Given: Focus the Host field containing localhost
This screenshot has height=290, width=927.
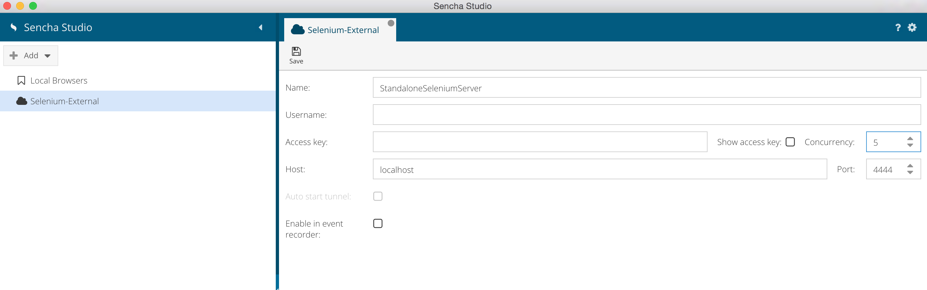Looking at the screenshot, I should (599, 169).
